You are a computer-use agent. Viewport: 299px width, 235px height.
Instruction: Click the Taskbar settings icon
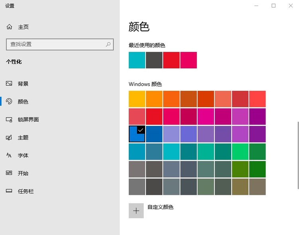[x=9, y=191]
